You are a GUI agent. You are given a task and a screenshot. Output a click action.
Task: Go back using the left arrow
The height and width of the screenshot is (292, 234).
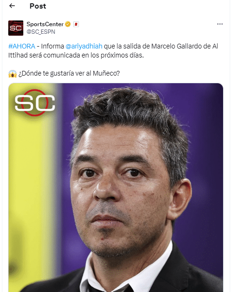[12, 6]
